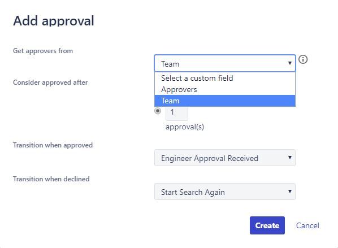
Task: Open the Start Search Again dropdown
Action: [x=225, y=192]
